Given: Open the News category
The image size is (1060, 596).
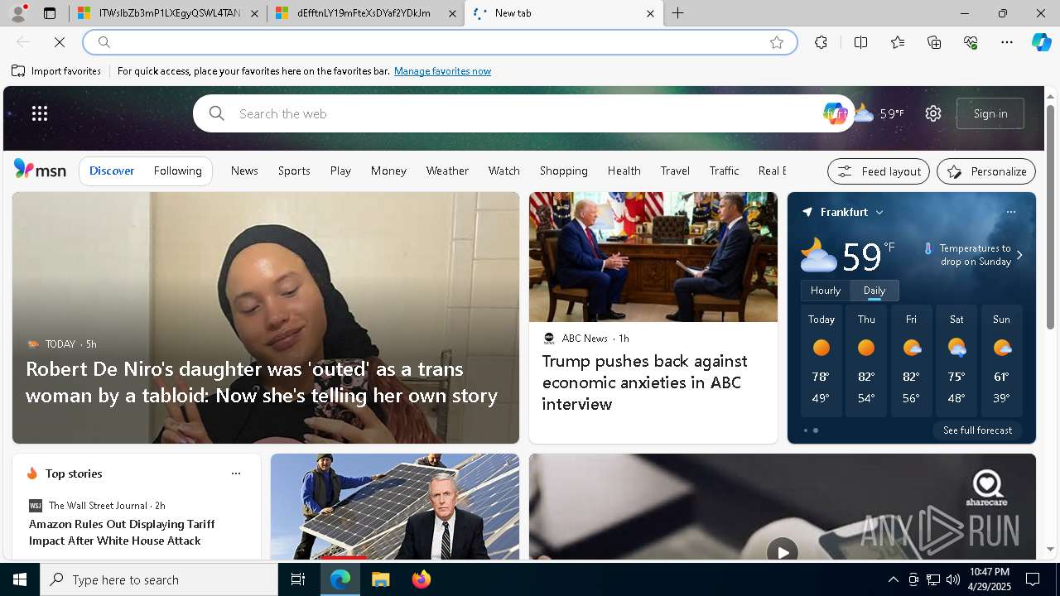Looking at the screenshot, I should [244, 171].
